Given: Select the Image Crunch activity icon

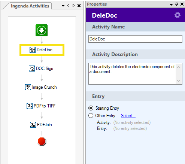Looking at the screenshot, I should [28, 87].
